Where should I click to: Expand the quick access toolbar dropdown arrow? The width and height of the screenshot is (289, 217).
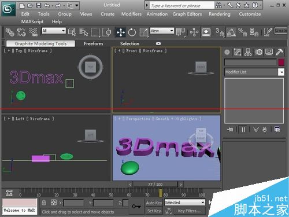point(77,6)
